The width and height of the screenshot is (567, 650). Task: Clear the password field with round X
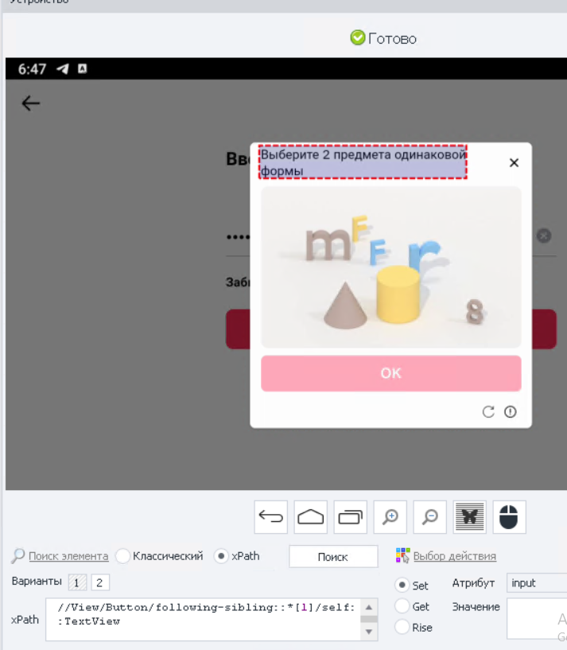tap(544, 235)
